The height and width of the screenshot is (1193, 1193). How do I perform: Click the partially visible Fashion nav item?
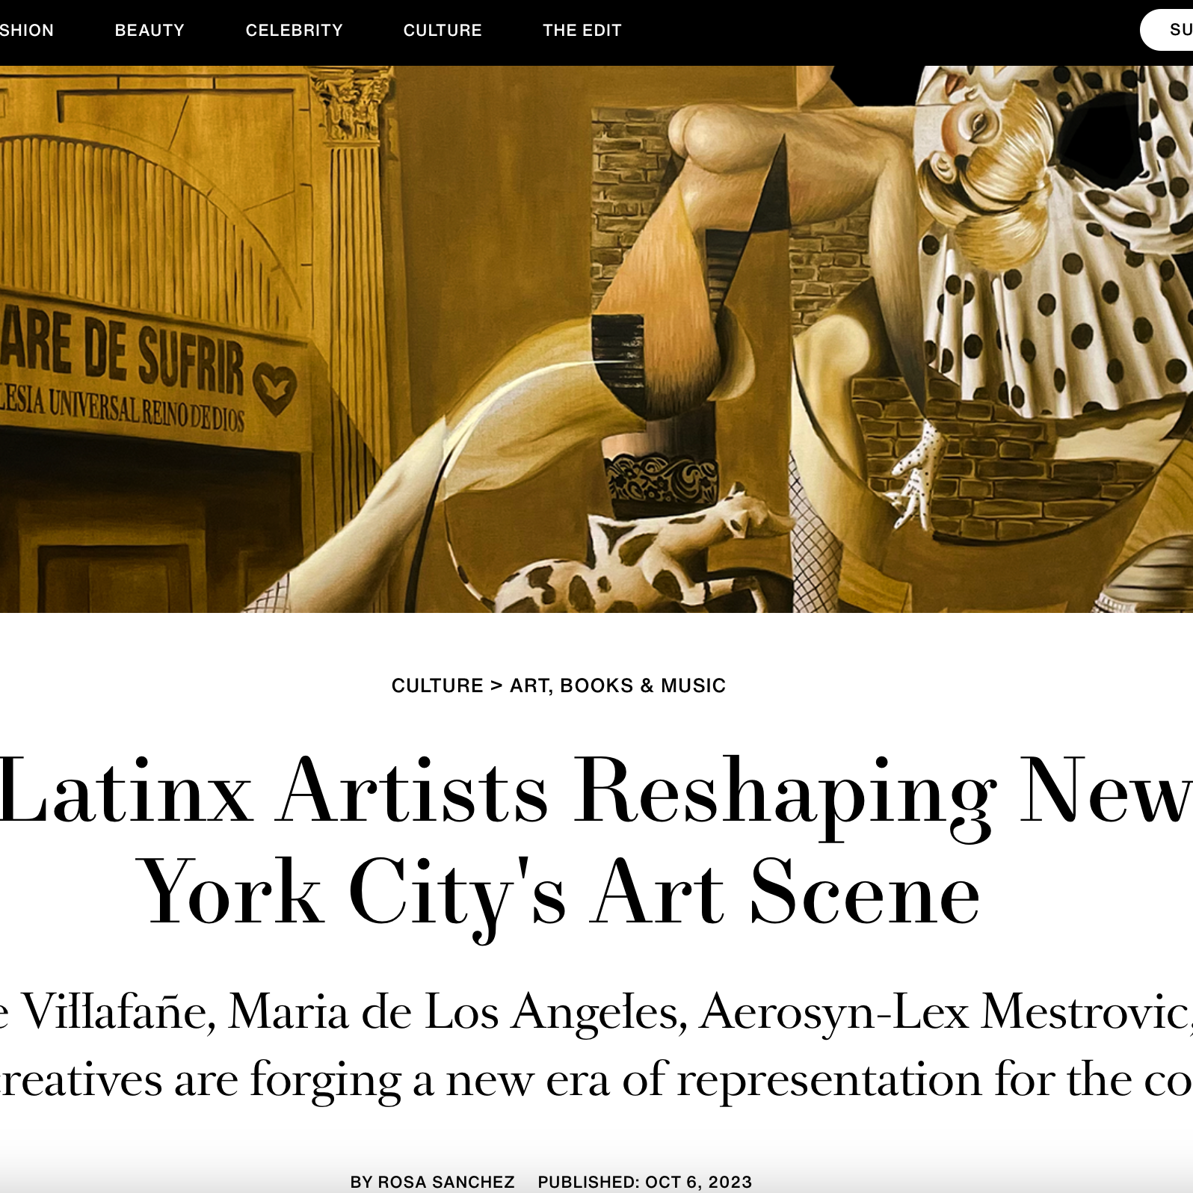click(27, 31)
